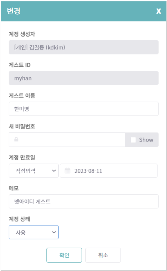167x271 pixels.
Task: Click the chevron arrow on 직접입력 dropdown
Action: 54,171
